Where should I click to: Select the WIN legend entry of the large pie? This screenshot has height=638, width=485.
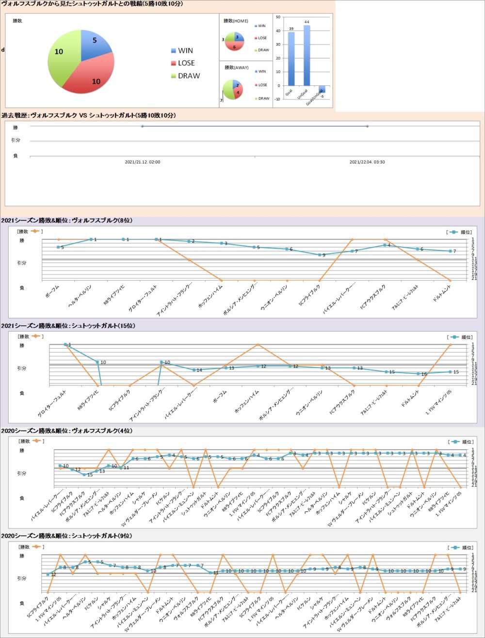[x=182, y=51]
